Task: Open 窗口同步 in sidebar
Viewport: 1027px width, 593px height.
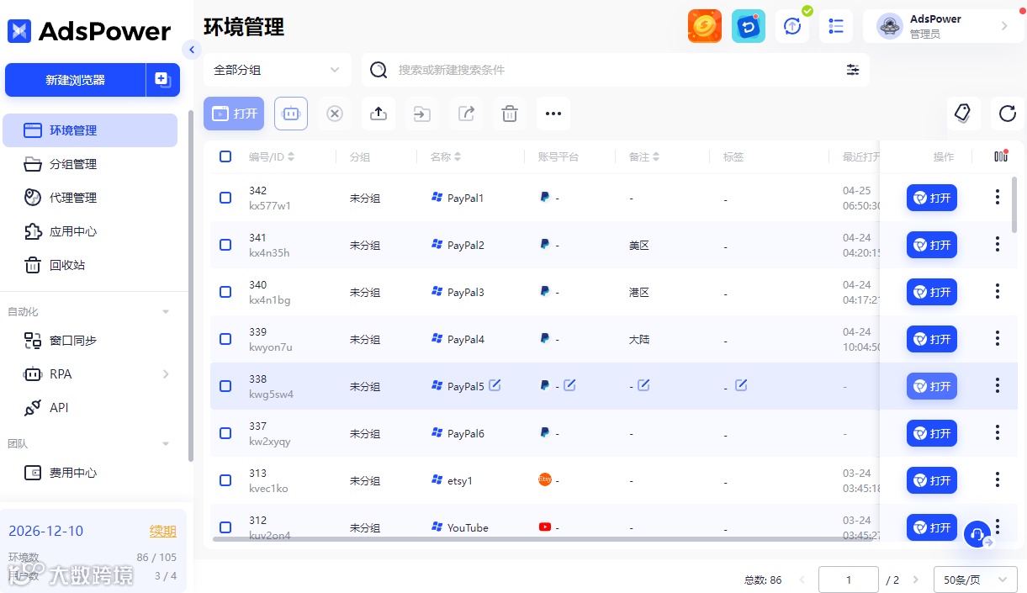Action: pyautogui.click(x=90, y=341)
